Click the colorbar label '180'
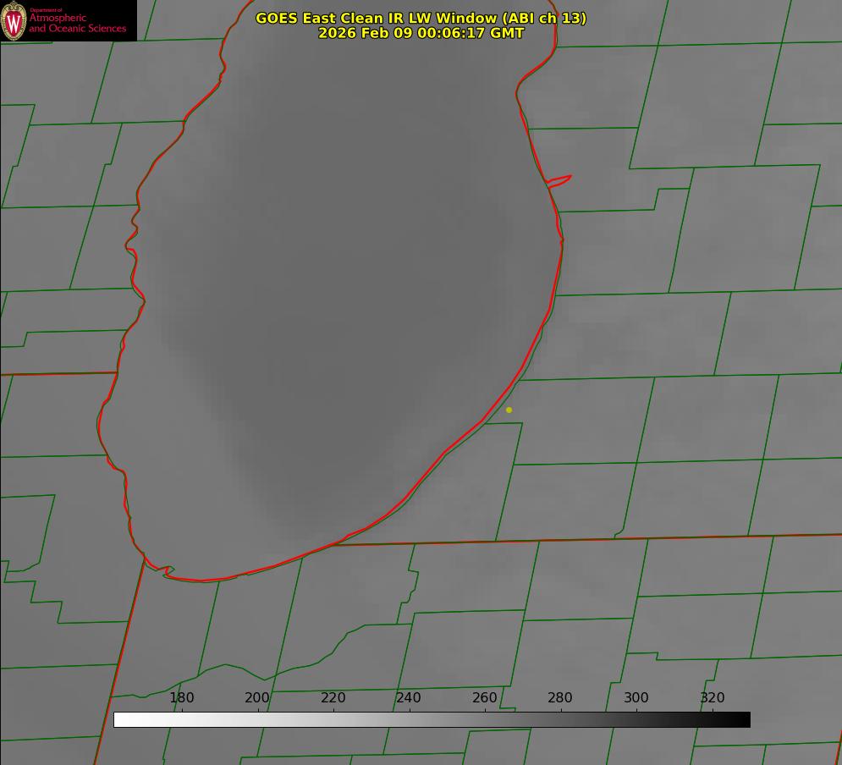842x765 pixels. coord(181,698)
